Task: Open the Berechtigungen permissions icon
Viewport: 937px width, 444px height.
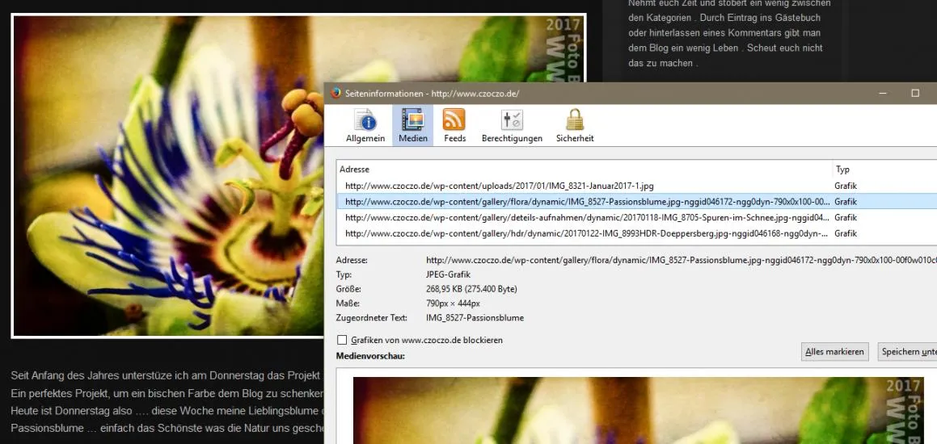Action: 512,120
